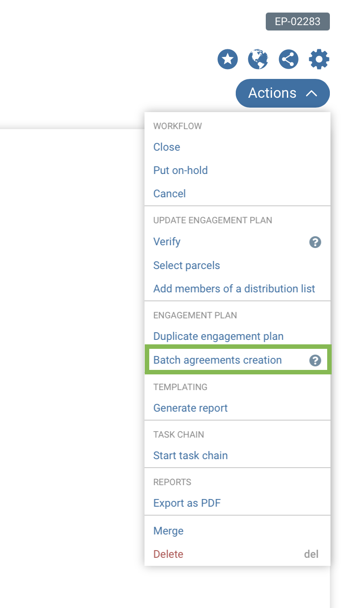
Task: Click help icon next to Verify
Action: point(315,242)
